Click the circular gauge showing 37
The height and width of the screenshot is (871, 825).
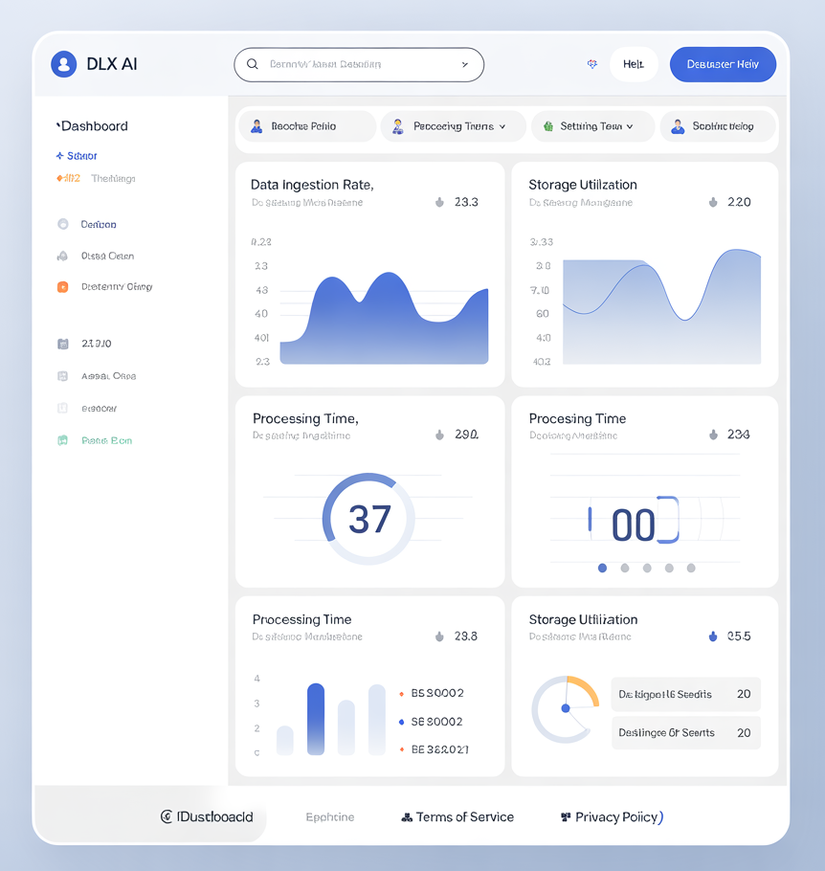[368, 519]
